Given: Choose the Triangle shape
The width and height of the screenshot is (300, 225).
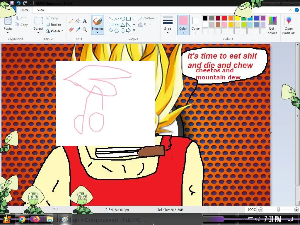Looking at the screenshot, I should pos(123,25).
